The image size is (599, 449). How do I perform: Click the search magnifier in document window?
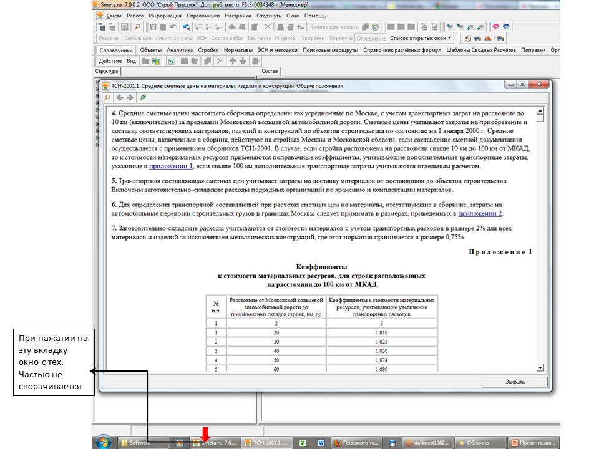pyautogui.click(x=107, y=97)
